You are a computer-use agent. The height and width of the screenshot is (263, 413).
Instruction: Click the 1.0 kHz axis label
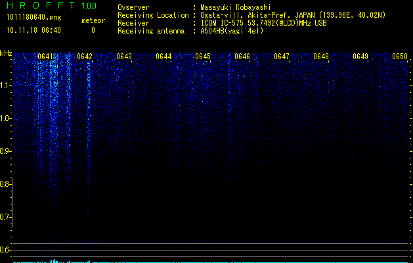6,118
